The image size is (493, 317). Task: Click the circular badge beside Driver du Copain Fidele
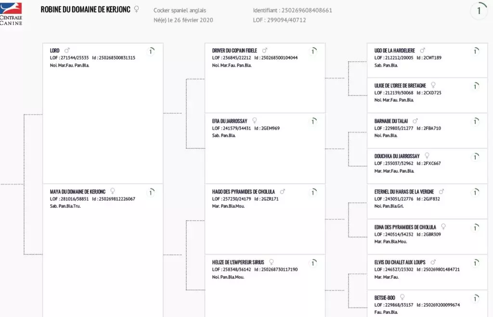313,51
